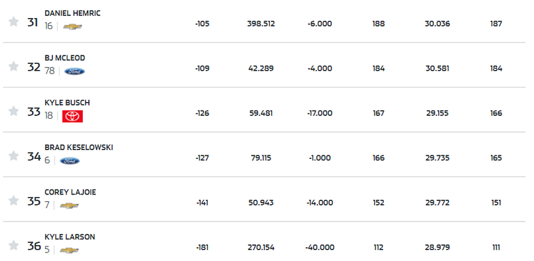The height and width of the screenshot is (261, 534).
Task: Click Kyle Larson's 270.154 value
Action: coord(261,247)
